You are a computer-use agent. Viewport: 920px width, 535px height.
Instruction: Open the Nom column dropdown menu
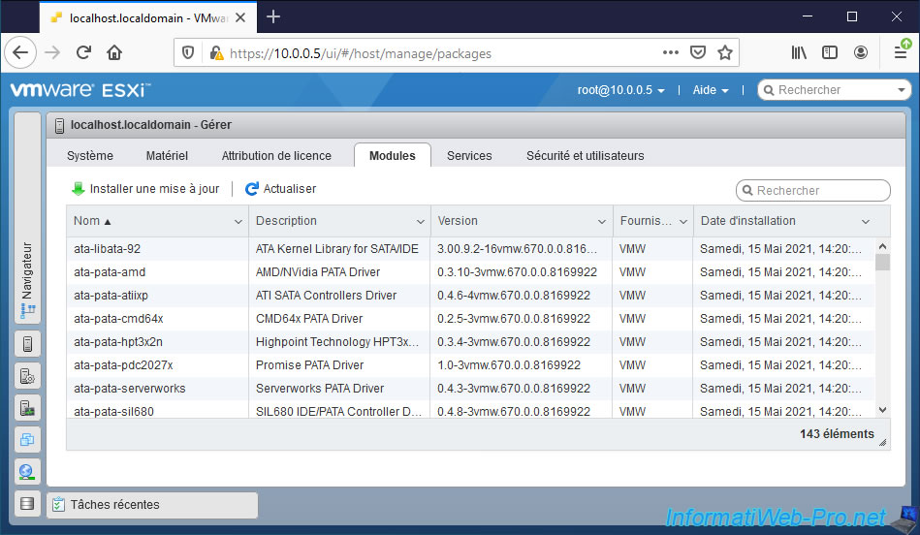tap(238, 222)
